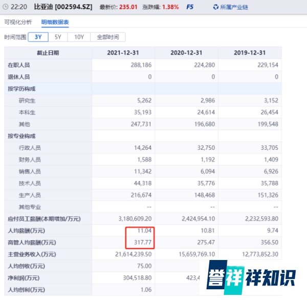This screenshot has height=300, width=307.
Task: Select the 3Y time range
Action: (x=38, y=37)
